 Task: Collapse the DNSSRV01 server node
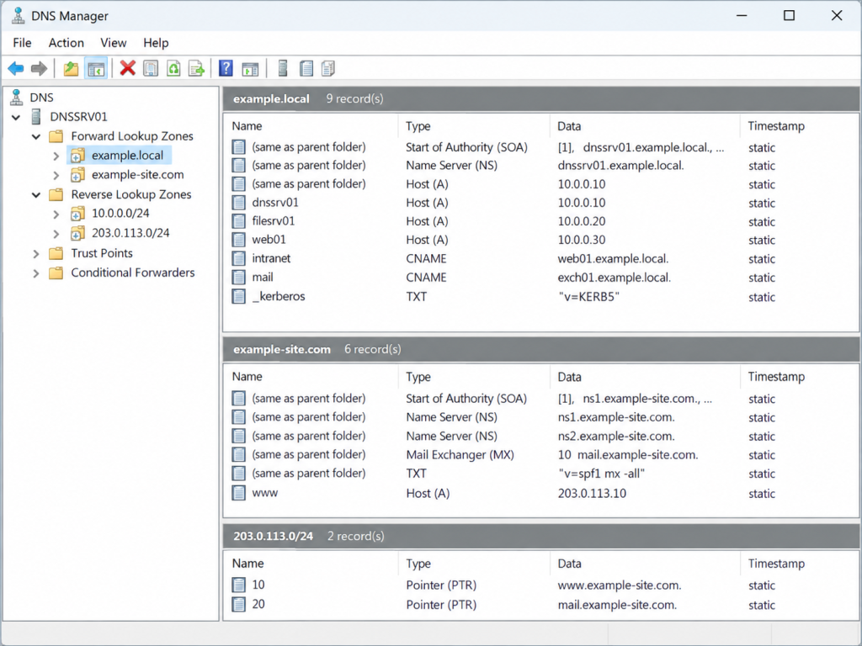point(16,117)
